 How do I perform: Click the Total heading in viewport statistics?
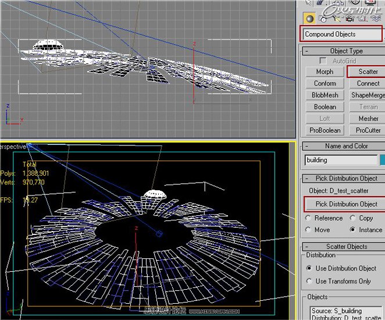click(x=30, y=164)
